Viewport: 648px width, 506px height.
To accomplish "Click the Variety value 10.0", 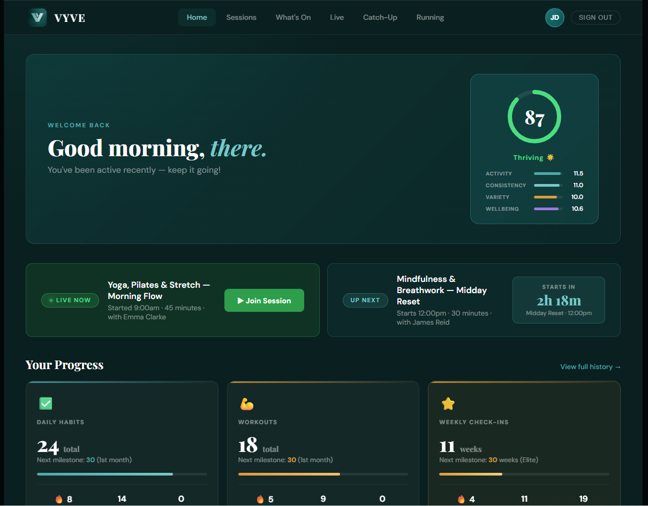I will tap(577, 197).
